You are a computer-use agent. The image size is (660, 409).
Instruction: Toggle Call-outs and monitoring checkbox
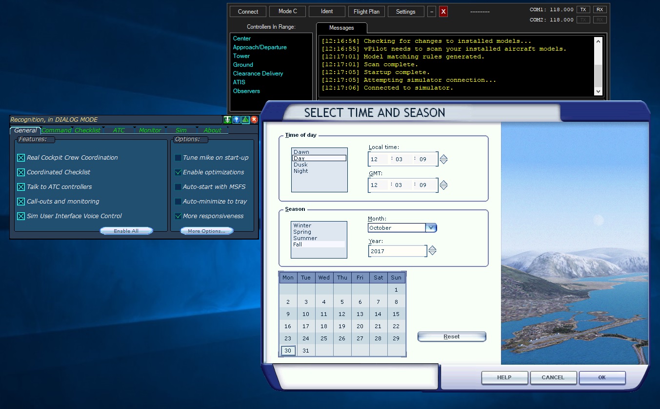tap(21, 202)
